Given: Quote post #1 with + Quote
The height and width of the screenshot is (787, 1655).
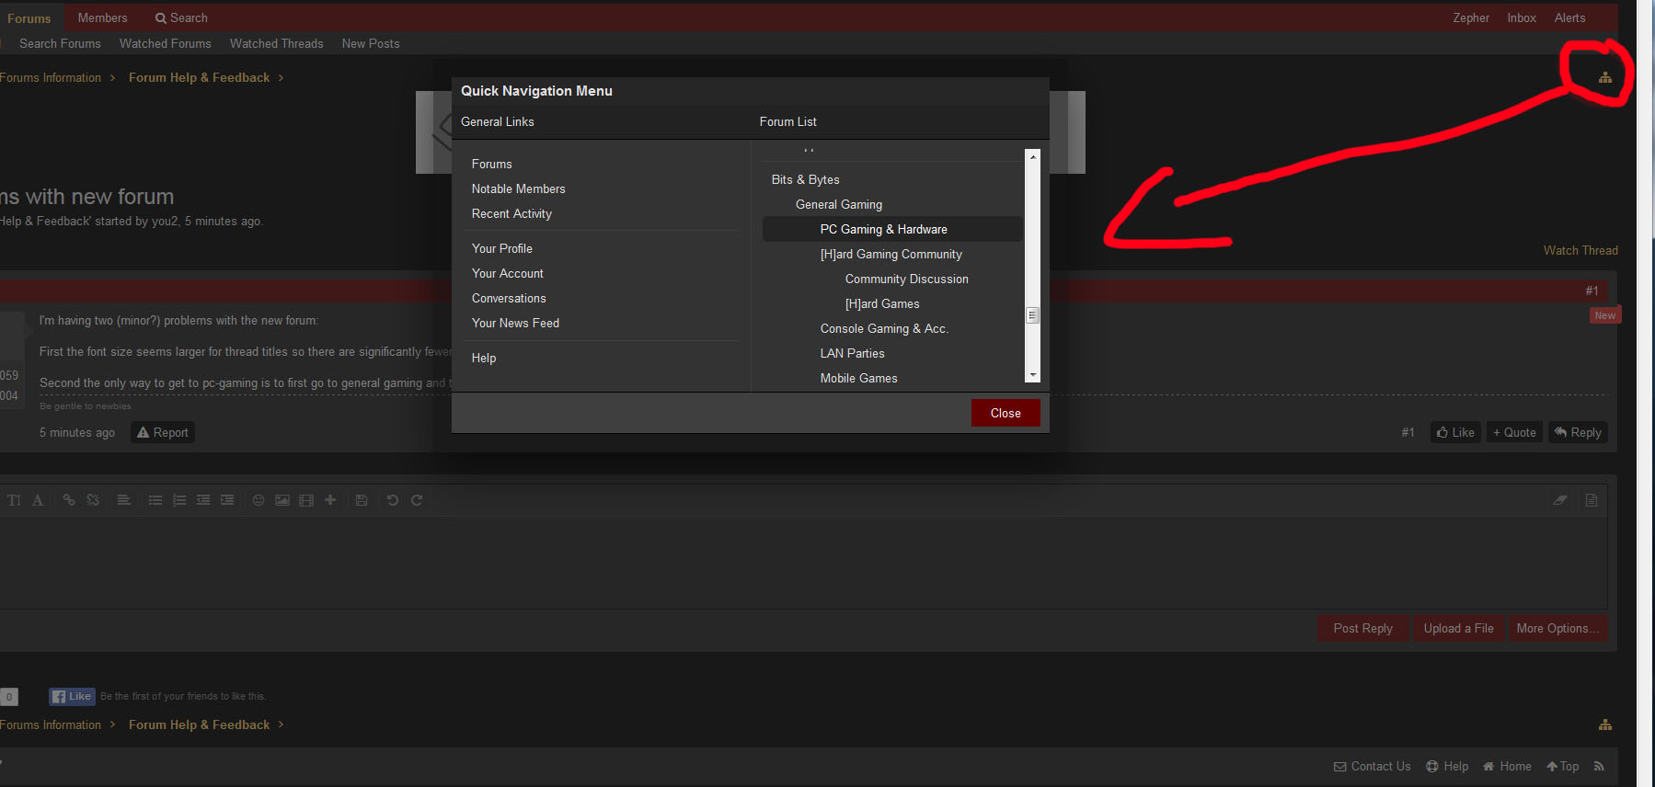Looking at the screenshot, I should tap(1514, 432).
